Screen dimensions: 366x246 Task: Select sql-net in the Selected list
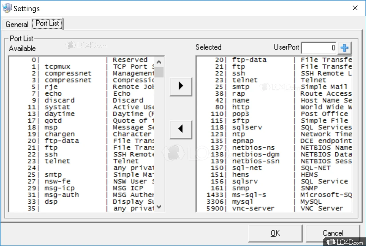274,168
